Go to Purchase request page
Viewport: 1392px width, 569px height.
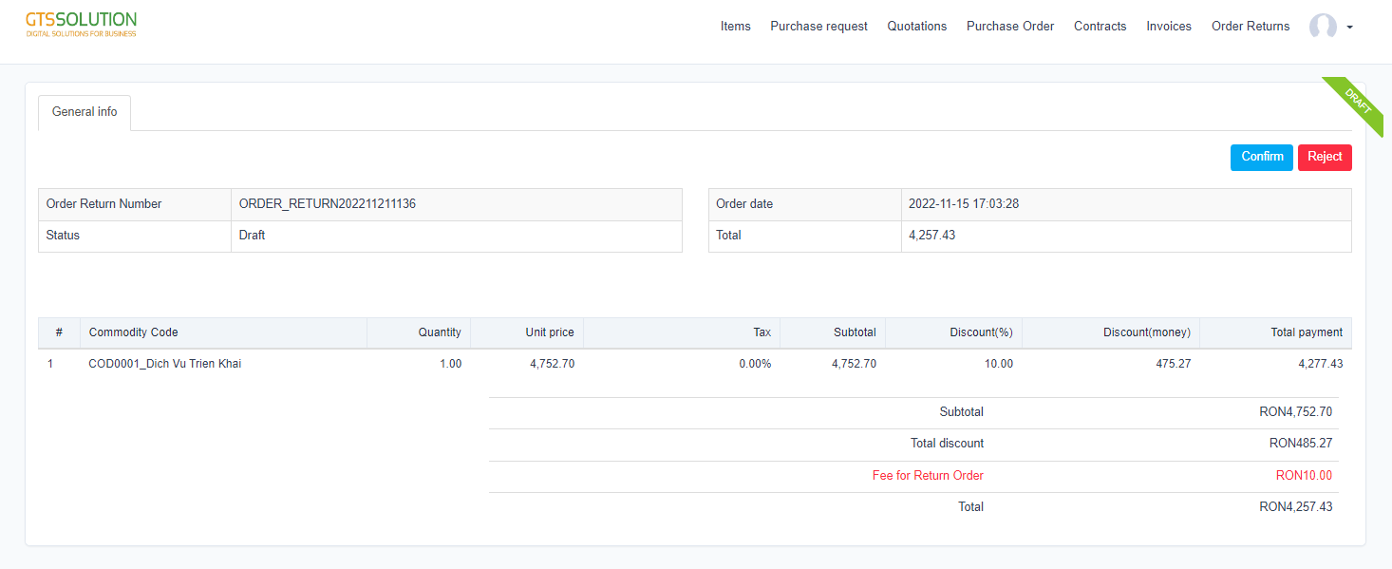[818, 27]
